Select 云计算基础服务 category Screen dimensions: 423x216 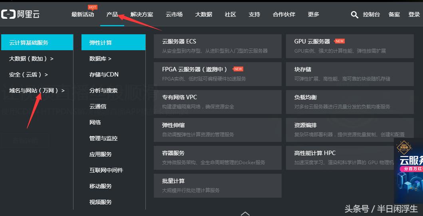(37, 42)
